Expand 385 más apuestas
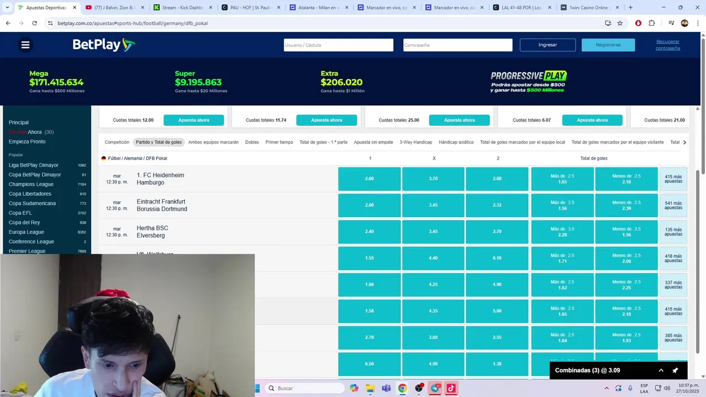This screenshot has height=397, width=706. [673, 337]
